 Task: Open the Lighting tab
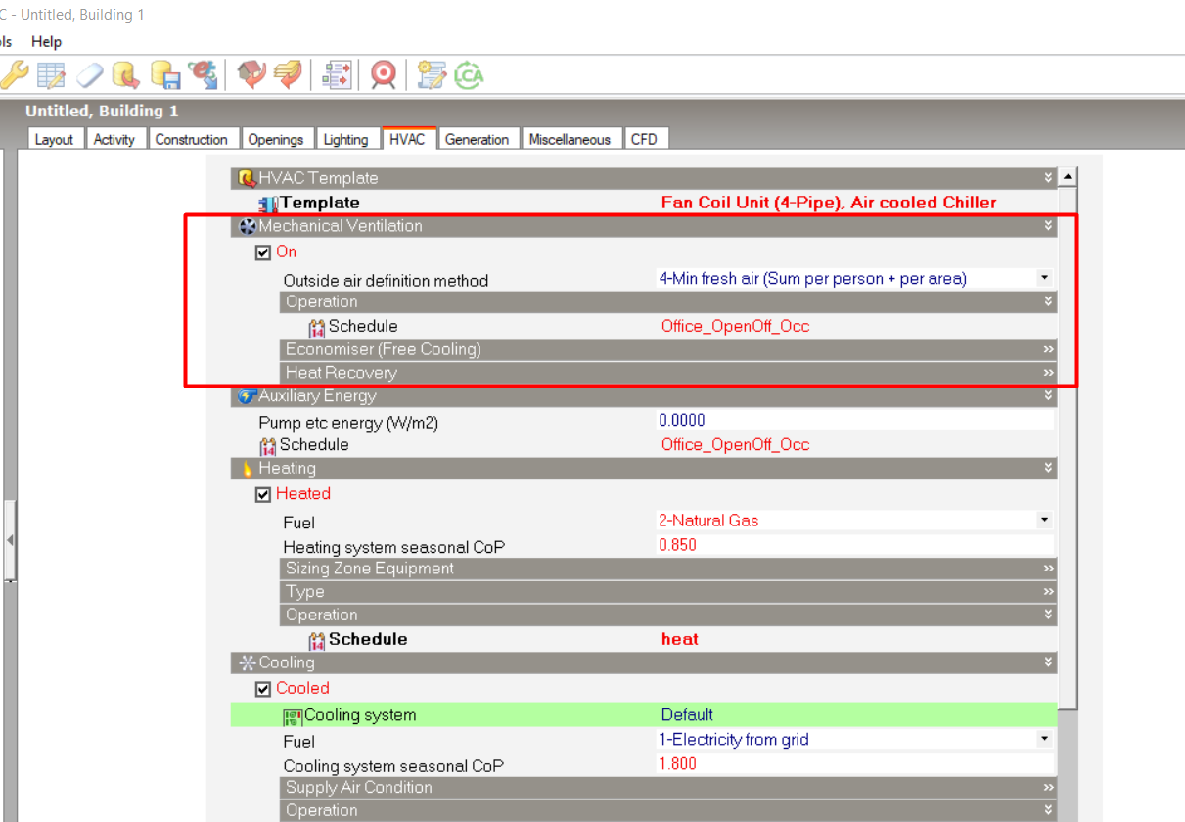(x=346, y=139)
